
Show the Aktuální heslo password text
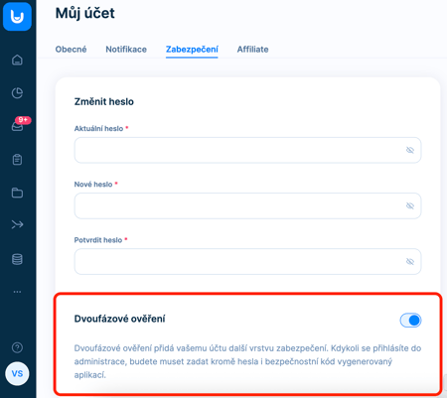410,150
